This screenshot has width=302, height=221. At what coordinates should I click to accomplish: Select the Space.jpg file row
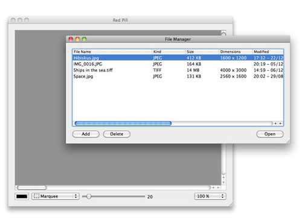(178, 76)
